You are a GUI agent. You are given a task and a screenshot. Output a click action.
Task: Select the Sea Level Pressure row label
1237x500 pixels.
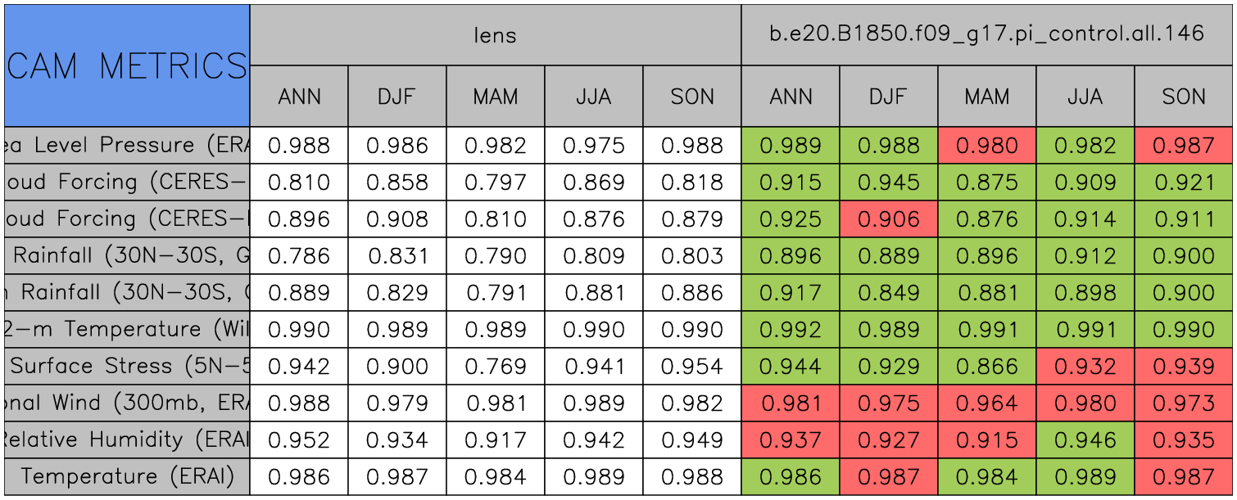coord(127,146)
